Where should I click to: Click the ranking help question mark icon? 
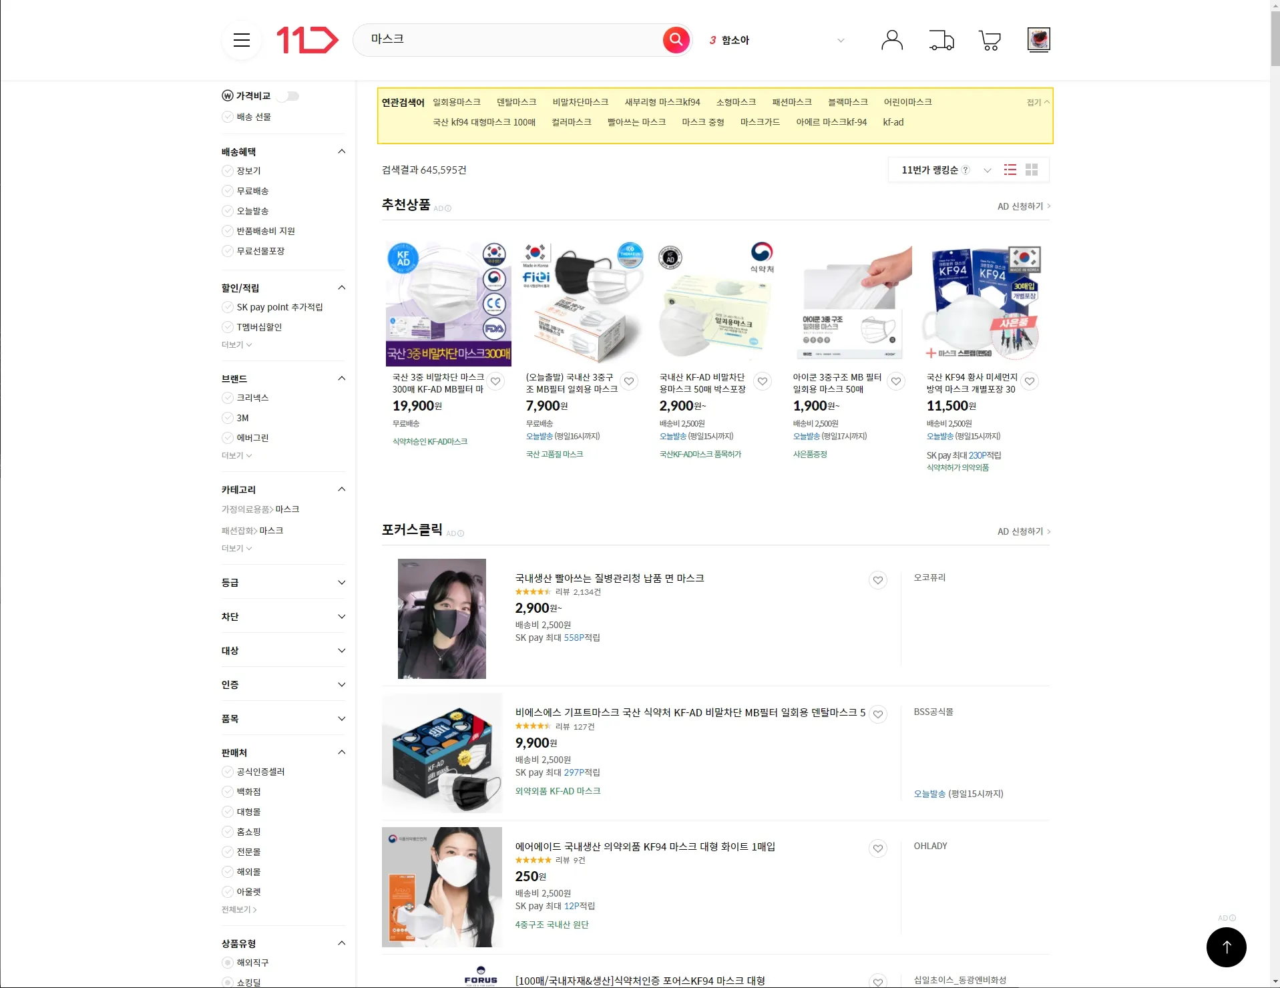(x=966, y=170)
